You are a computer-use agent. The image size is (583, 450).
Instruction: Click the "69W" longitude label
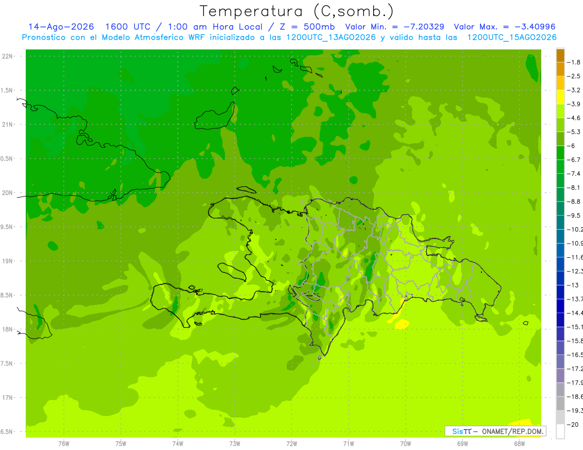[463, 443]
